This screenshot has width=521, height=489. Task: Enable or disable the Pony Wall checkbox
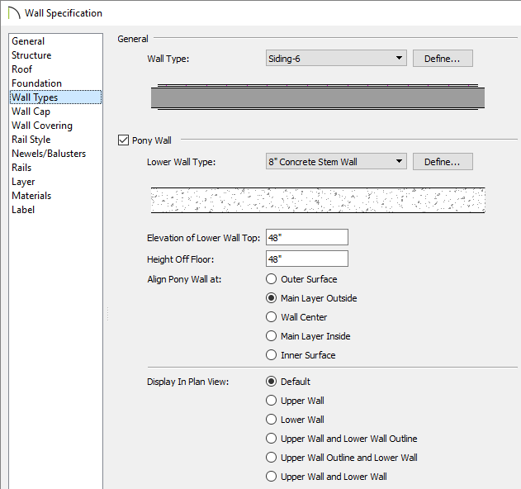125,140
